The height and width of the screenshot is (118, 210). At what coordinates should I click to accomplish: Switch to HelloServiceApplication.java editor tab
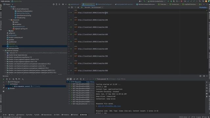[x=145, y=4]
